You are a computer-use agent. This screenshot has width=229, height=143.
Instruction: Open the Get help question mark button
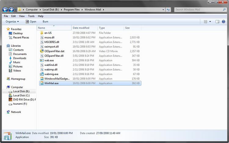[224, 22]
